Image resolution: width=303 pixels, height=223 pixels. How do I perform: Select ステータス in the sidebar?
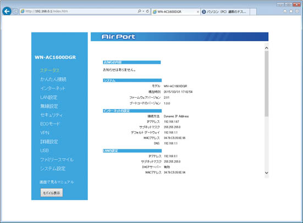49,70
